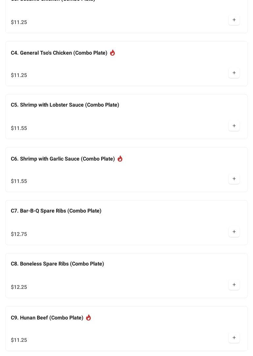253x356 pixels.
Task: Click spicy flame icon beside General Tso's Chicken
Action: point(112,53)
